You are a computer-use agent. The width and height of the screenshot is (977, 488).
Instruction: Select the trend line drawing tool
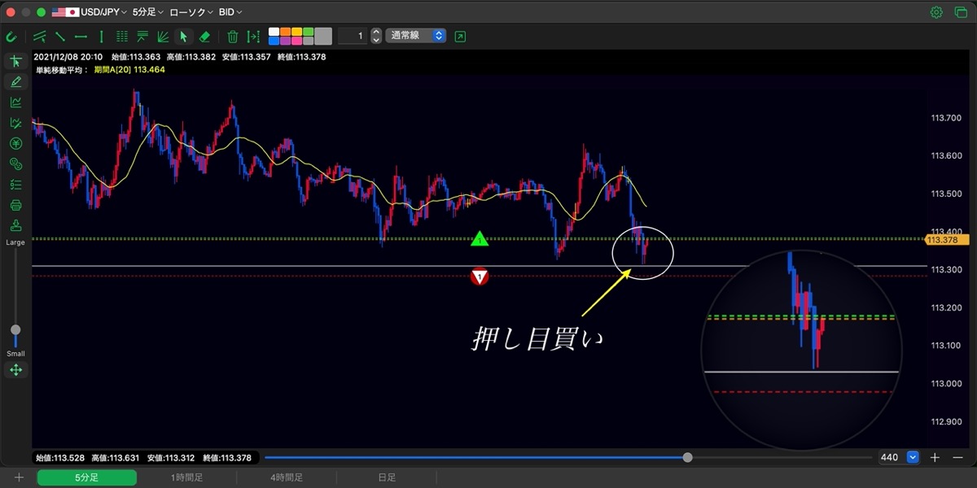click(59, 37)
